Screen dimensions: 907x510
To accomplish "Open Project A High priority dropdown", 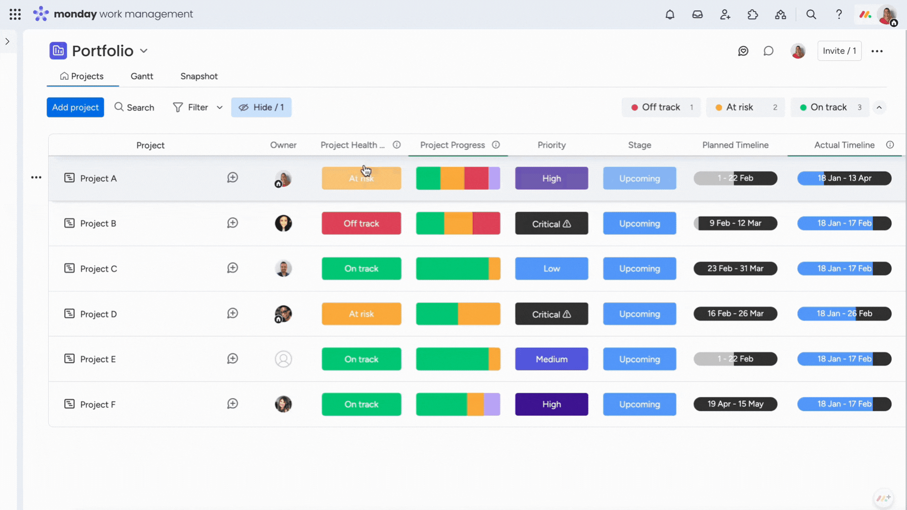I will point(551,178).
